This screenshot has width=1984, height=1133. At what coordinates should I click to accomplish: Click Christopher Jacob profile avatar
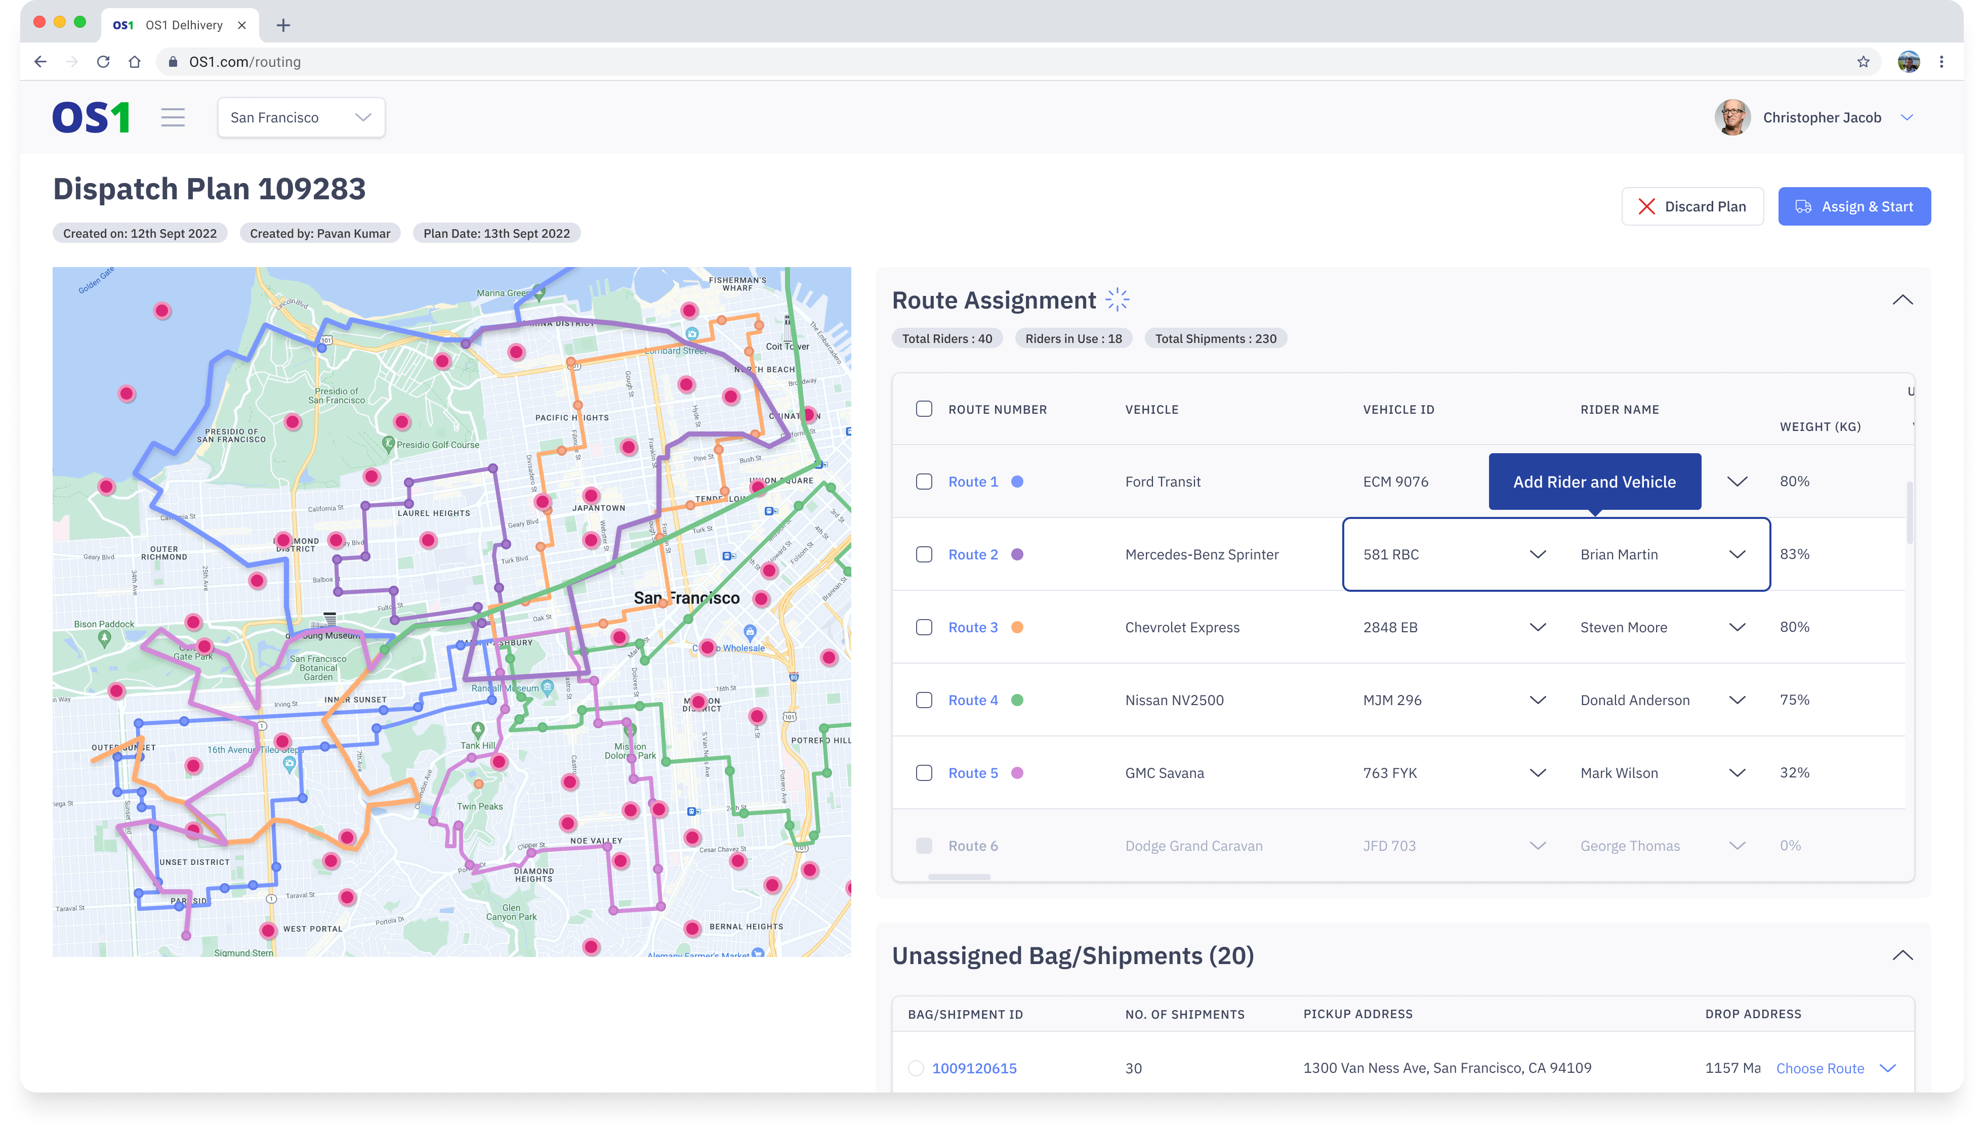(1732, 117)
